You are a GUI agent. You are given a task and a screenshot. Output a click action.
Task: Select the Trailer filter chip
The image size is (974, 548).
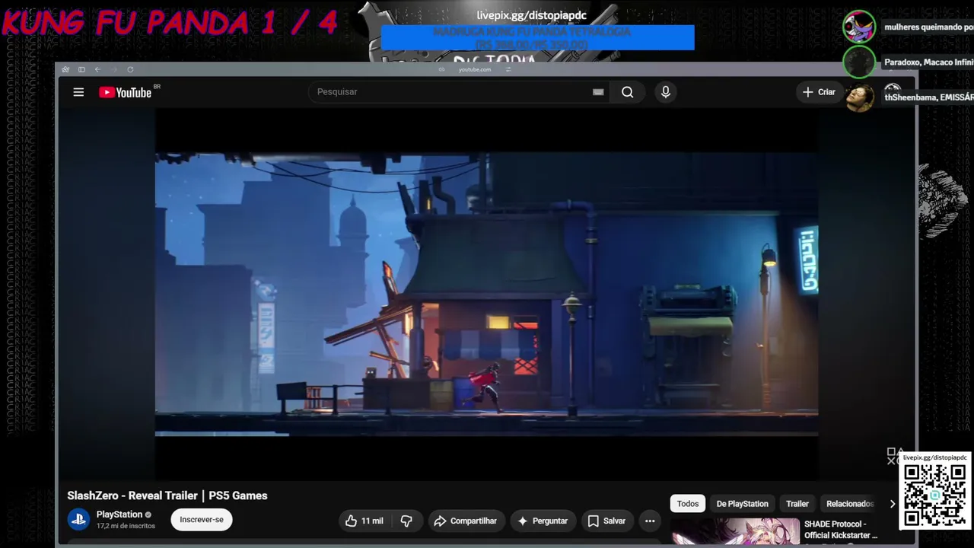797,504
